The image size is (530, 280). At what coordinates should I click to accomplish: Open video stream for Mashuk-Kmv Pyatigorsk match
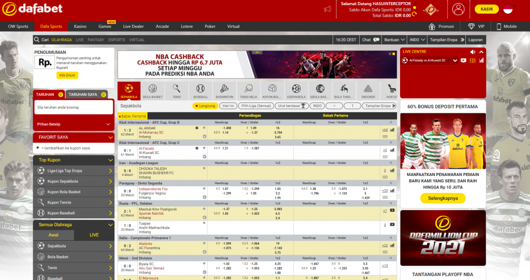pos(392,210)
